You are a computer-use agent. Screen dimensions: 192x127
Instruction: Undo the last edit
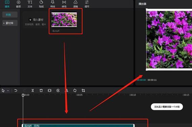coord(16,91)
